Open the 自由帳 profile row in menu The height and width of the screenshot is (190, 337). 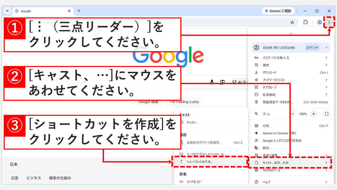pyautogui.click(x=291, y=47)
